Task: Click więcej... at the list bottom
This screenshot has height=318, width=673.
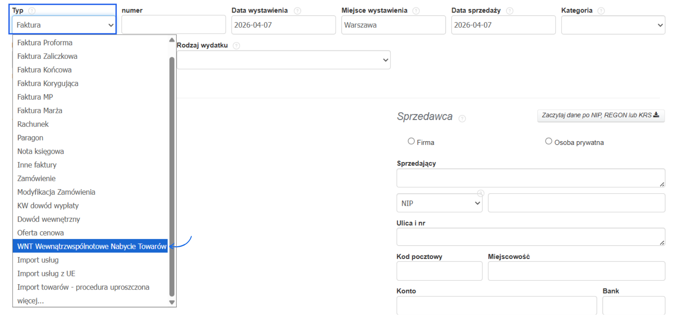Action: point(30,301)
